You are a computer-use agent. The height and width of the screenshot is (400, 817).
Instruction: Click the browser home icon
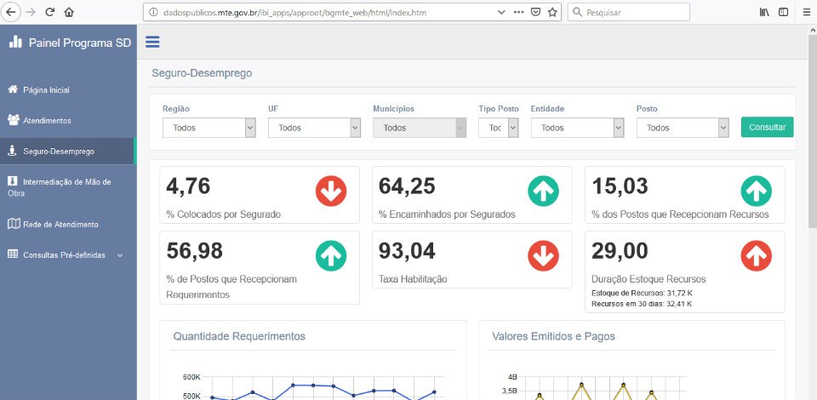click(x=69, y=12)
